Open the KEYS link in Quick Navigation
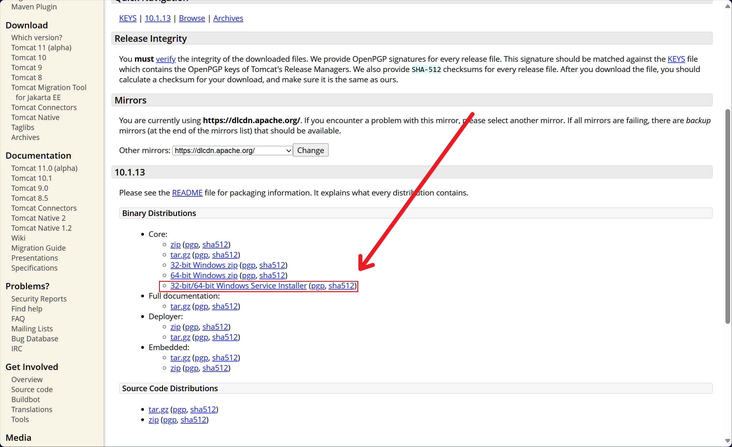Image resolution: width=732 pixels, height=447 pixels. point(128,18)
